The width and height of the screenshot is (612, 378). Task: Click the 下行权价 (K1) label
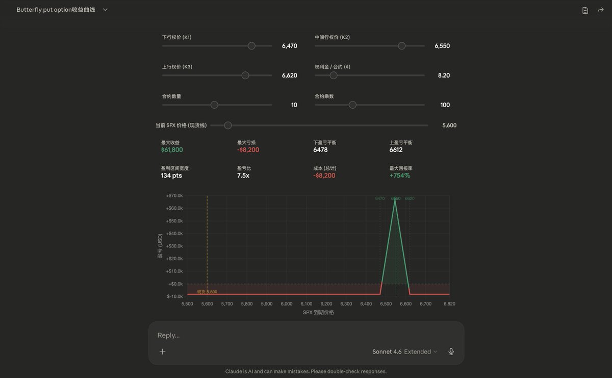tap(177, 37)
